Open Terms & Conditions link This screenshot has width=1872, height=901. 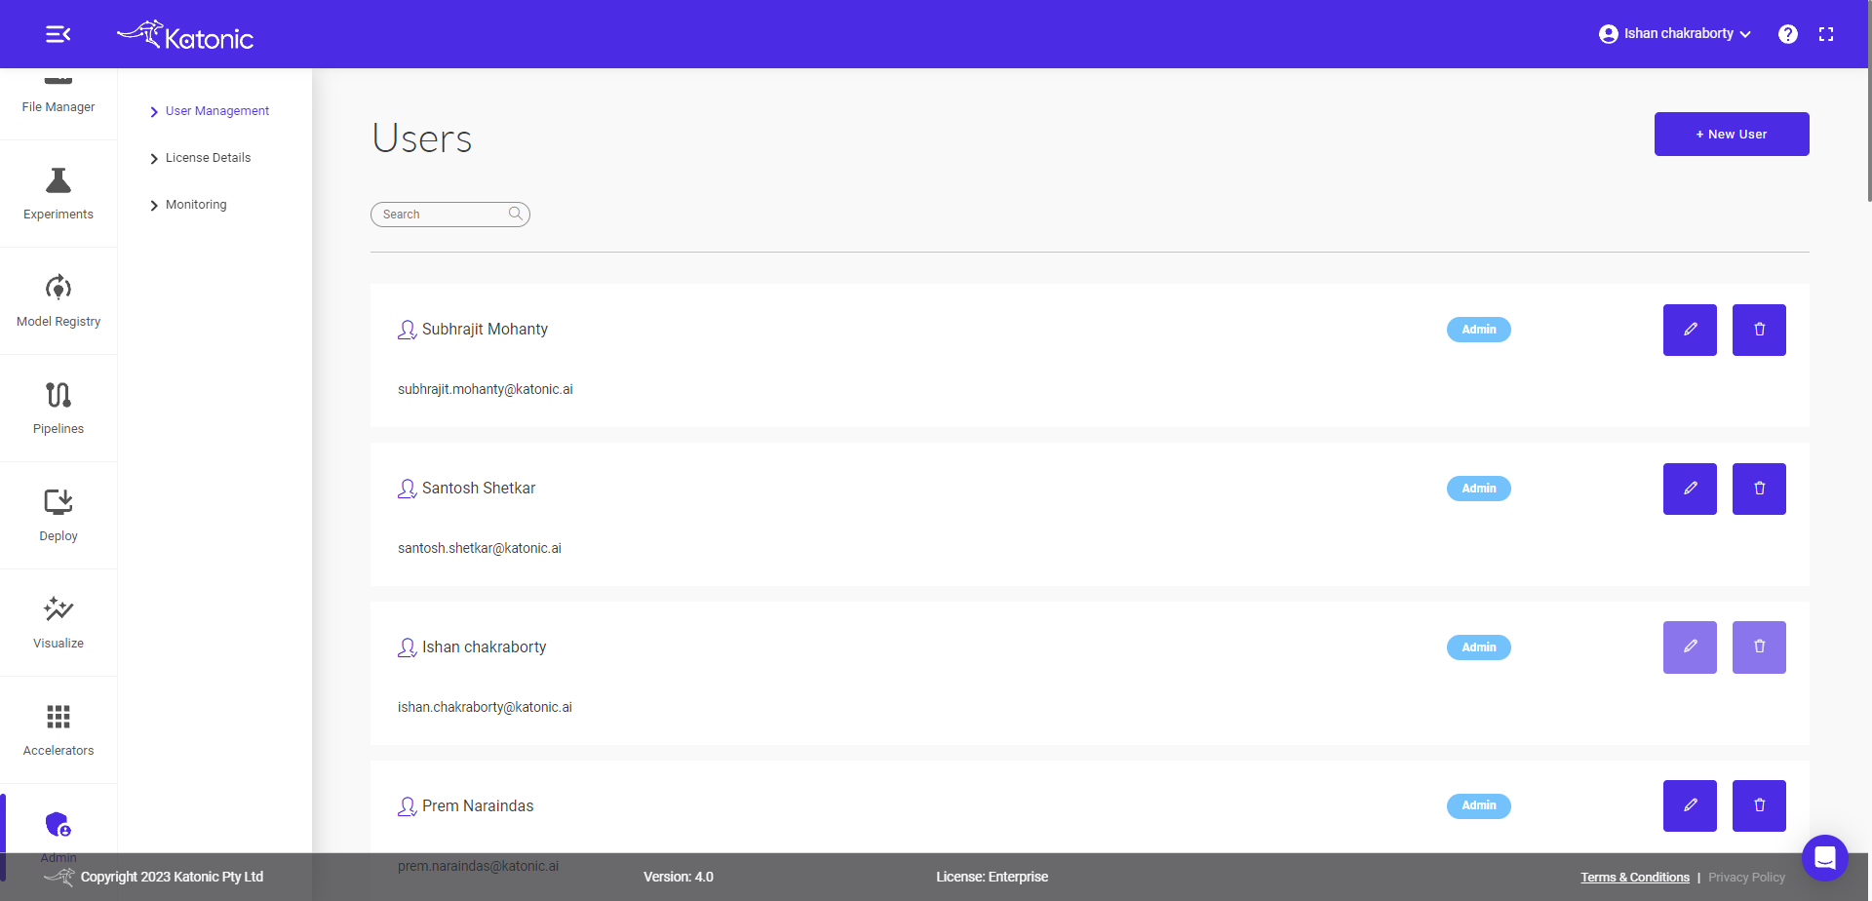tap(1635, 878)
